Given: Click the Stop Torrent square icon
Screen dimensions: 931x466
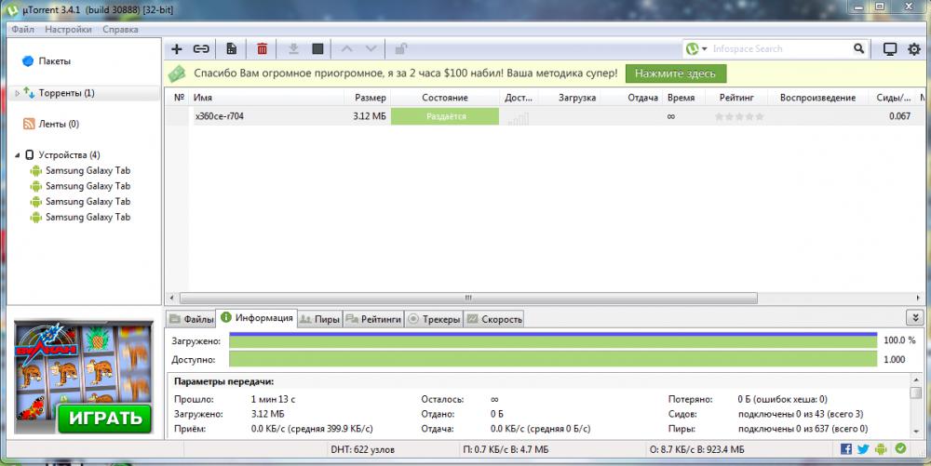Looking at the screenshot, I should pos(317,49).
